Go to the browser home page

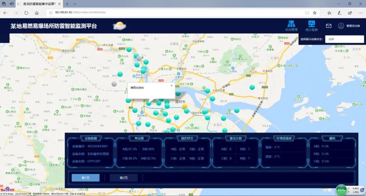tap(37, 13)
